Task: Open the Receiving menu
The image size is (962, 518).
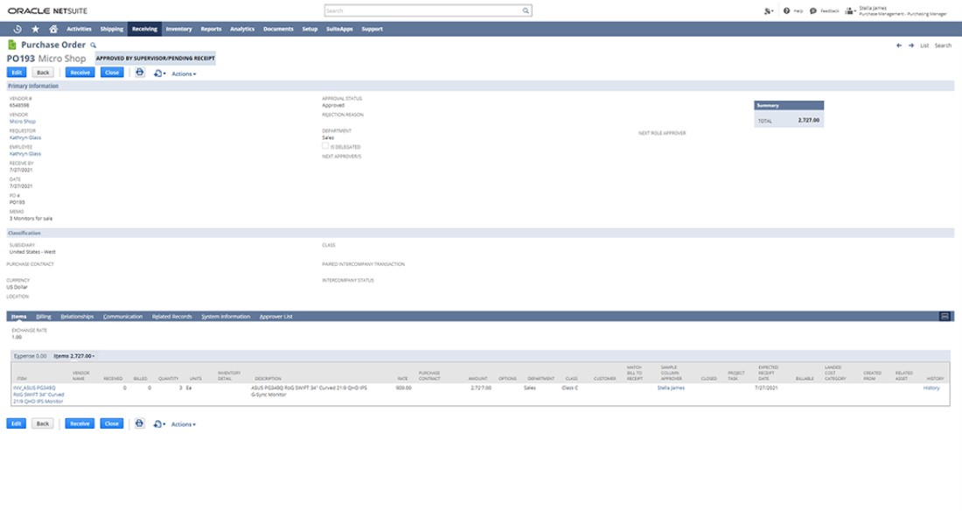Action: [x=144, y=29]
